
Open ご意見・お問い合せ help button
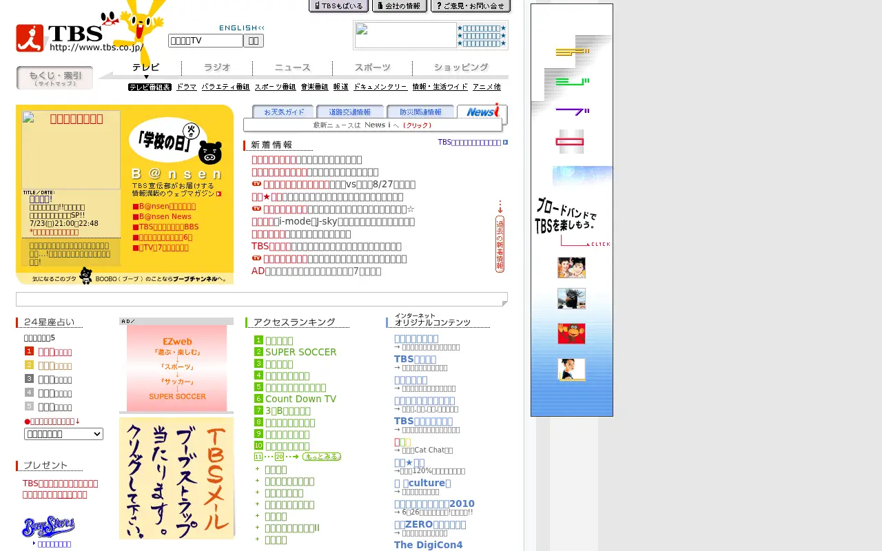click(471, 6)
